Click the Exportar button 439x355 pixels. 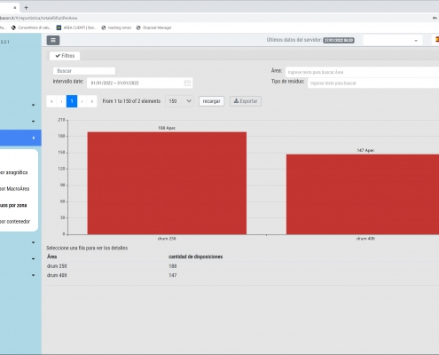[x=246, y=101]
